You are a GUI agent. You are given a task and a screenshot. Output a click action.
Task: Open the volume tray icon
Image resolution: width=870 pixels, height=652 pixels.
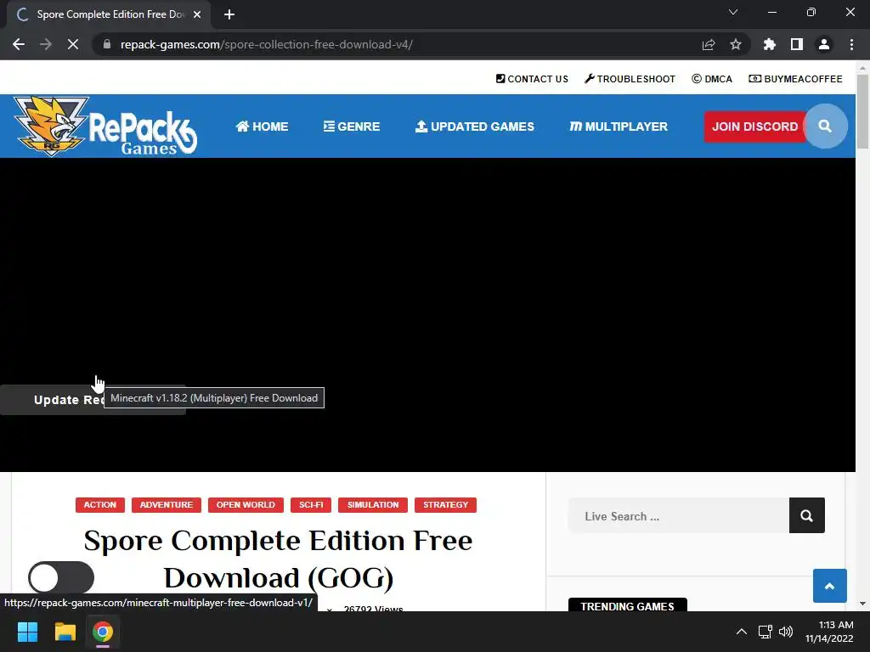786,632
